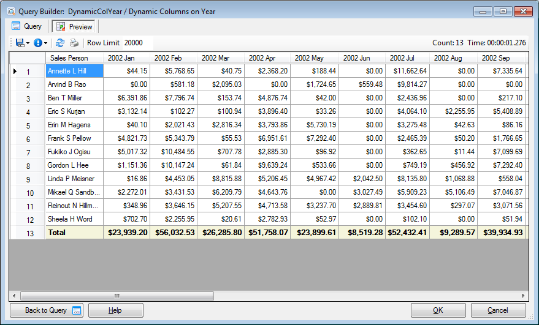Click the print icon

74,43
